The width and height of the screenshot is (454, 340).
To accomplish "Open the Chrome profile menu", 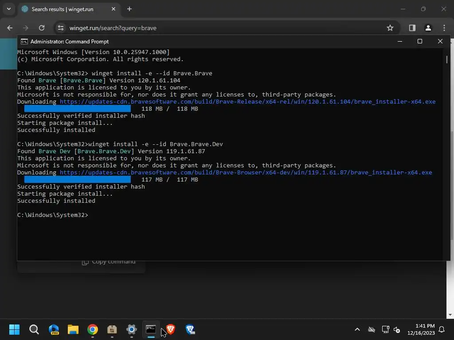I will (428, 28).
